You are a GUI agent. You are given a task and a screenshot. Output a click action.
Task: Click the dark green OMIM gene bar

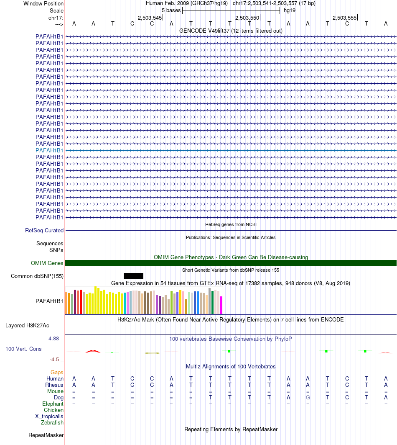tap(231, 263)
